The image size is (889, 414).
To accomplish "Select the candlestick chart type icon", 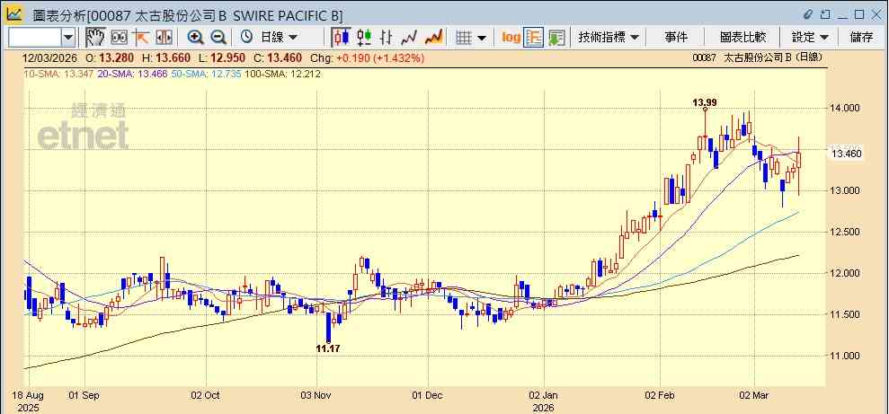I will pyautogui.click(x=342, y=38).
